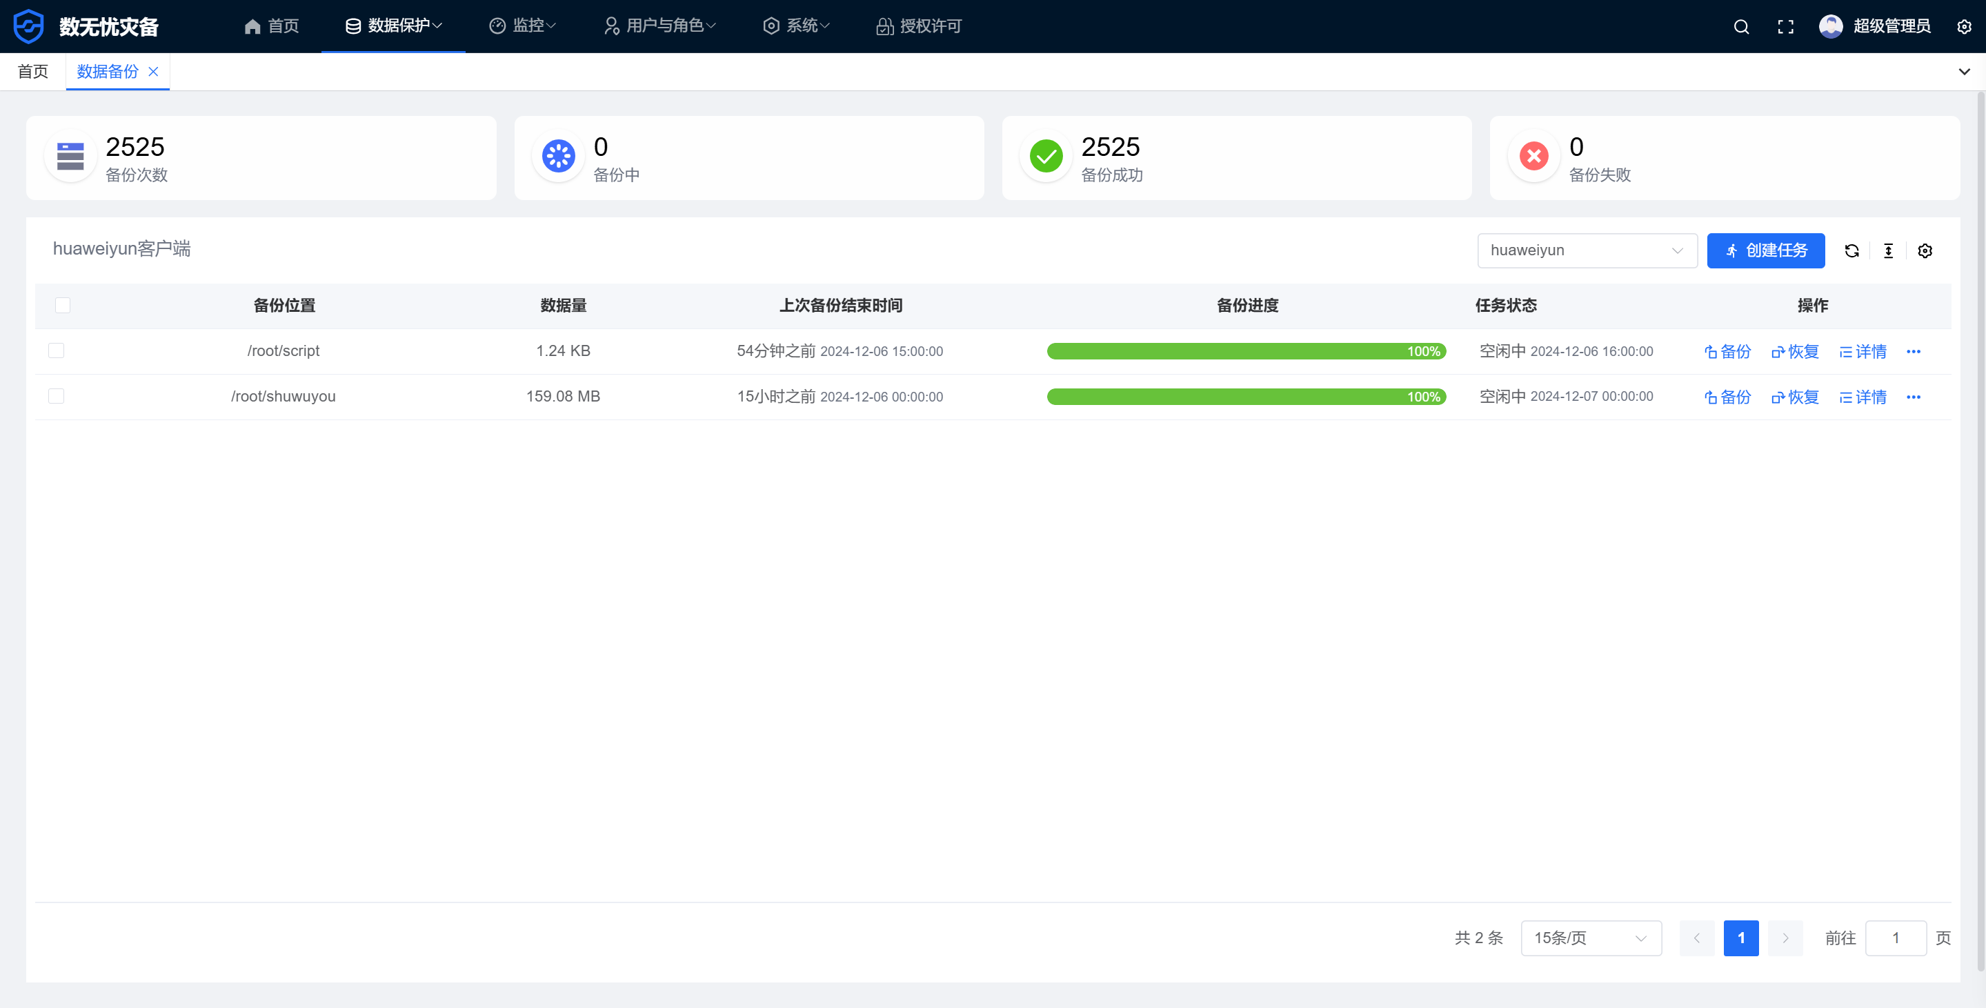Screen dimensions: 1986x1008
Task: Click the page number jump input field
Action: point(1895,938)
